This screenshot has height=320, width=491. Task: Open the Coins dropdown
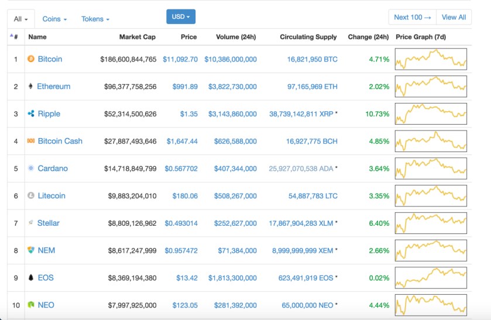[54, 19]
